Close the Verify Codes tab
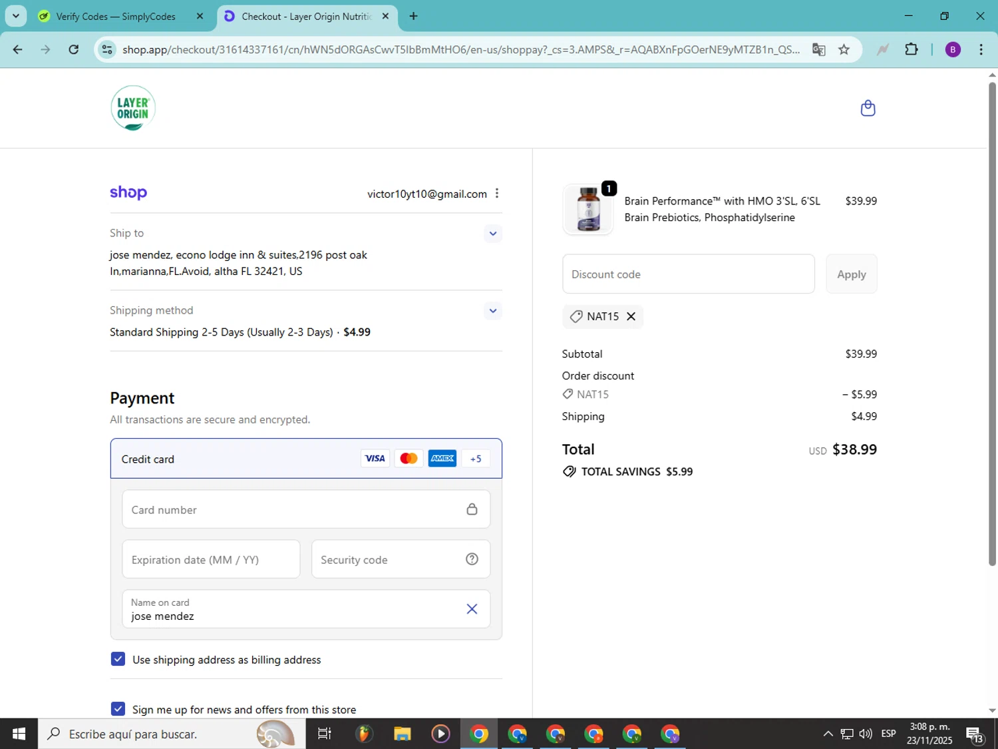The width and height of the screenshot is (998, 749). coord(200,16)
